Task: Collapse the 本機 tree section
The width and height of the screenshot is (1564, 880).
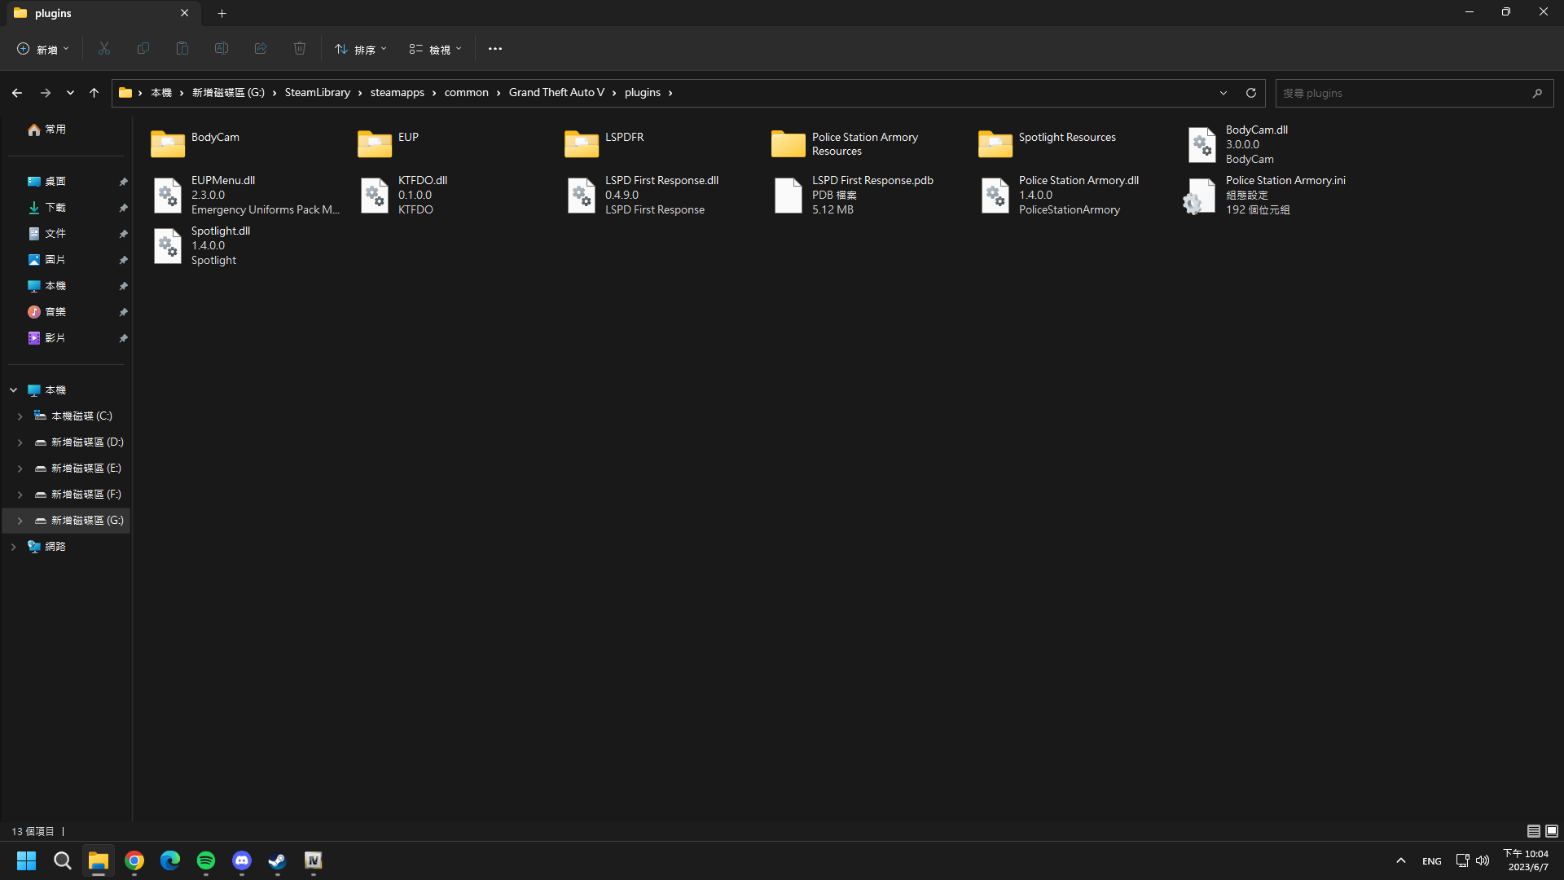Action: [x=13, y=390]
